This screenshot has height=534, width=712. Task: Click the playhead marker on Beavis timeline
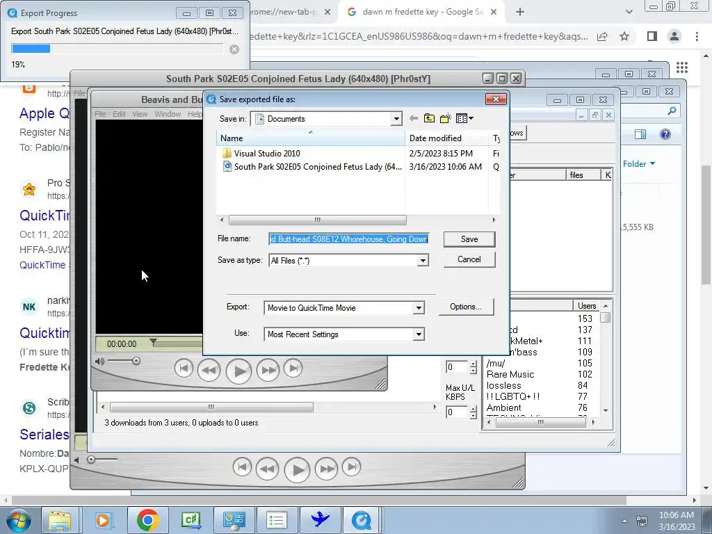click(154, 341)
